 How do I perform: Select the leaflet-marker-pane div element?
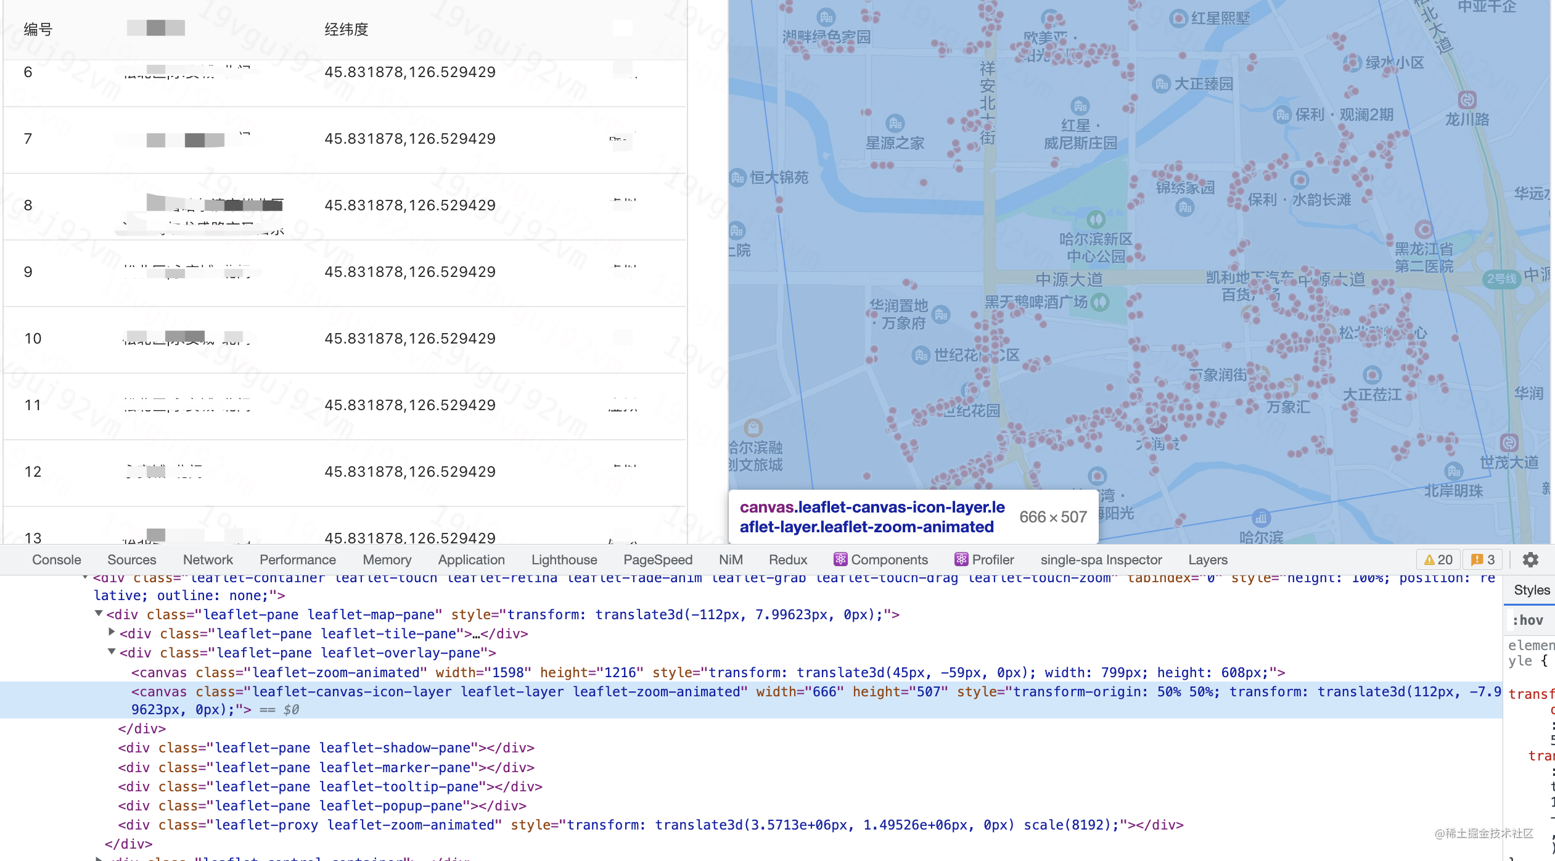tap(326, 767)
